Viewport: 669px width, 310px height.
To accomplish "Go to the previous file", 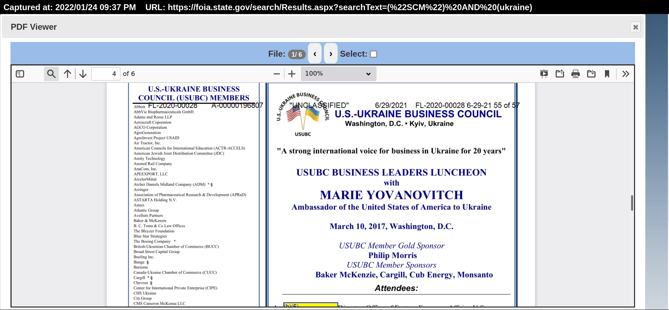I will [315, 54].
